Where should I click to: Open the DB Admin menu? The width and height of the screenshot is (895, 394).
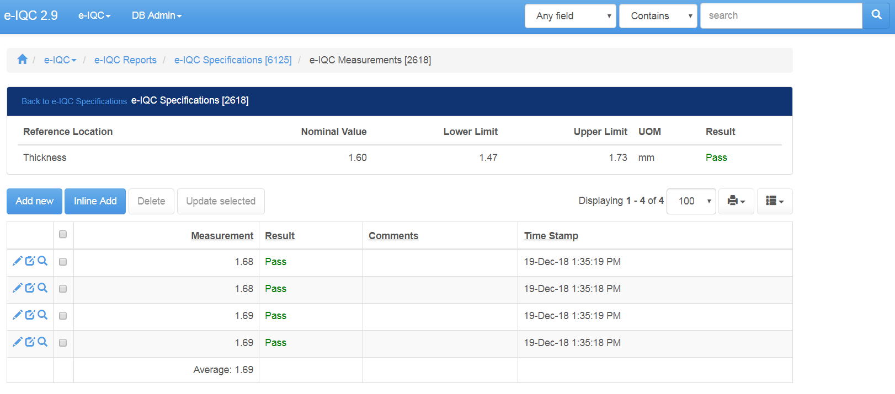pyautogui.click(x=157, y=15)
